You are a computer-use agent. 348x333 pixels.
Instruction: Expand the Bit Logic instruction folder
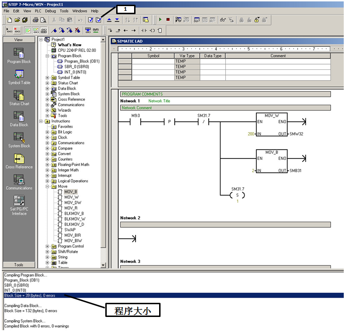coord(48,132)
